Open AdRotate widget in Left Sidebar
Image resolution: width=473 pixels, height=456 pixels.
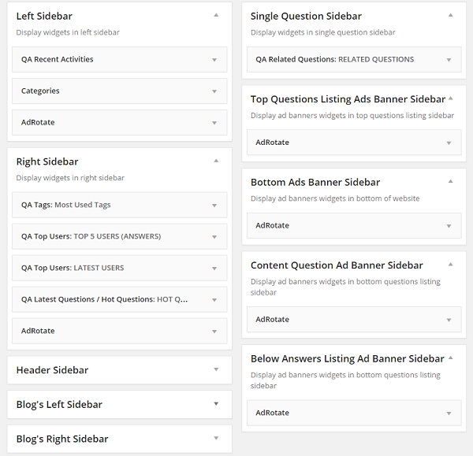(214, 123)
